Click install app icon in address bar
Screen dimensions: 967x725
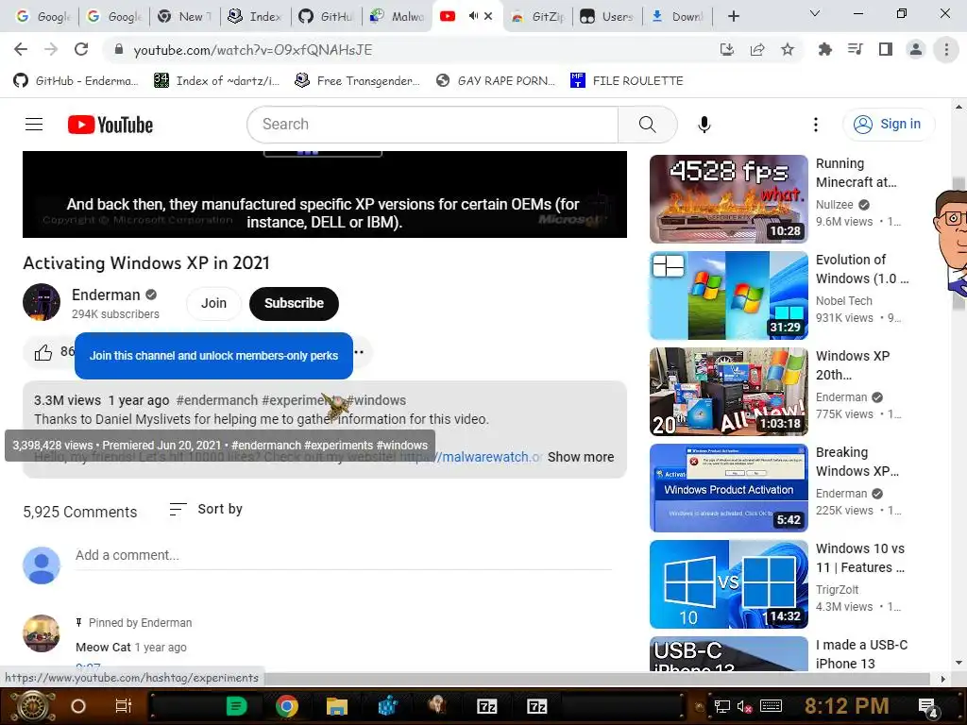(727, 49)
